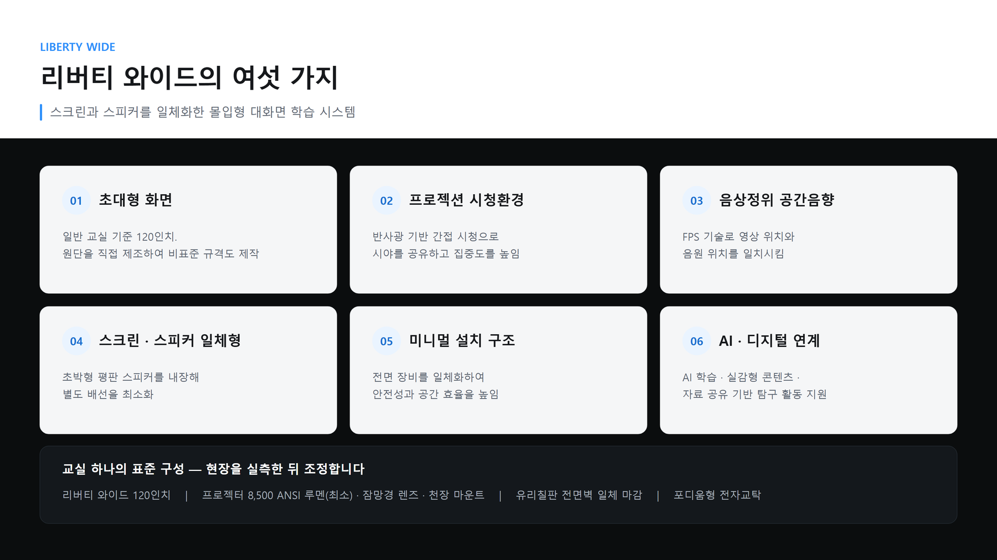Click the 01 number badge
This screenshot has height=560, width=997.
76,200
